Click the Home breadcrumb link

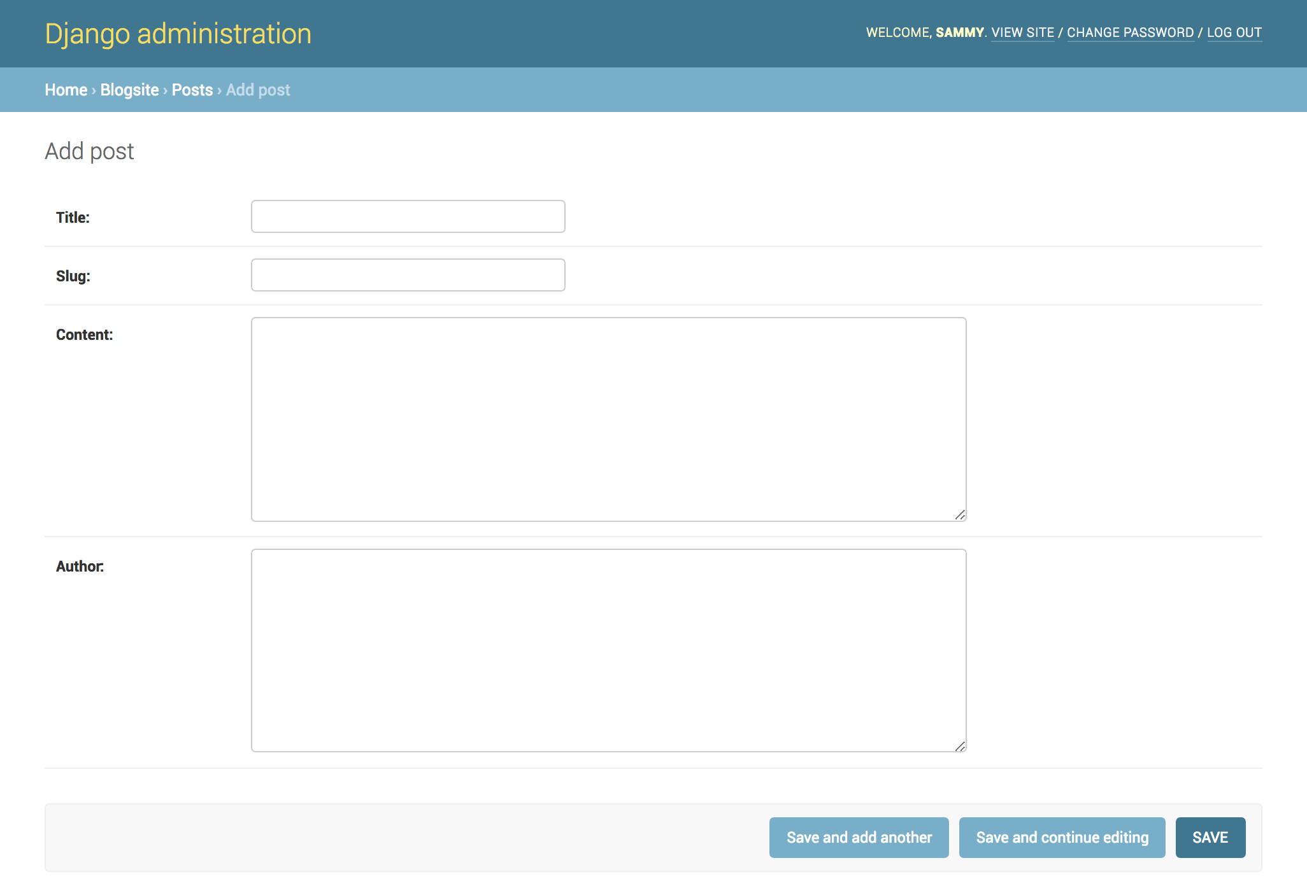(66, 90)
